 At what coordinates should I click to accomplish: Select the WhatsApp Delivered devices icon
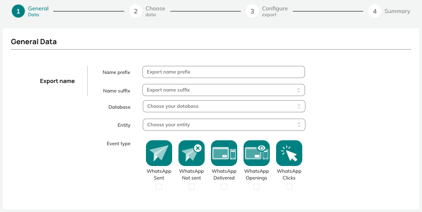224,153
